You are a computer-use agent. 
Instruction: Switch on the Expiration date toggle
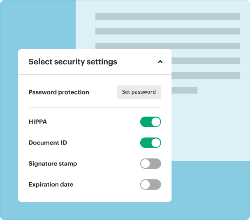click(x=150, y=184)
